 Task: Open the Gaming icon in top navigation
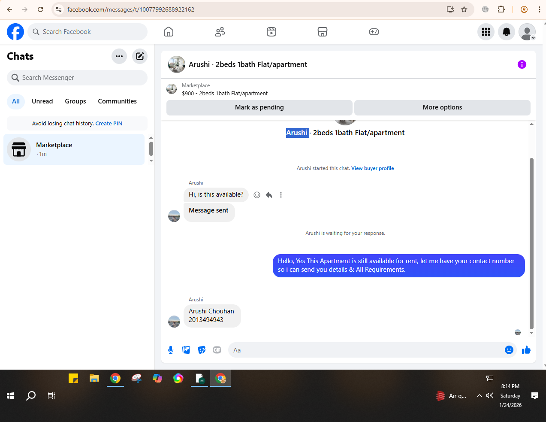click(x=374, y=32)
